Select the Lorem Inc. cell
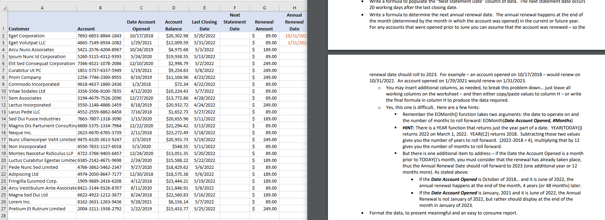 [42, 202]
